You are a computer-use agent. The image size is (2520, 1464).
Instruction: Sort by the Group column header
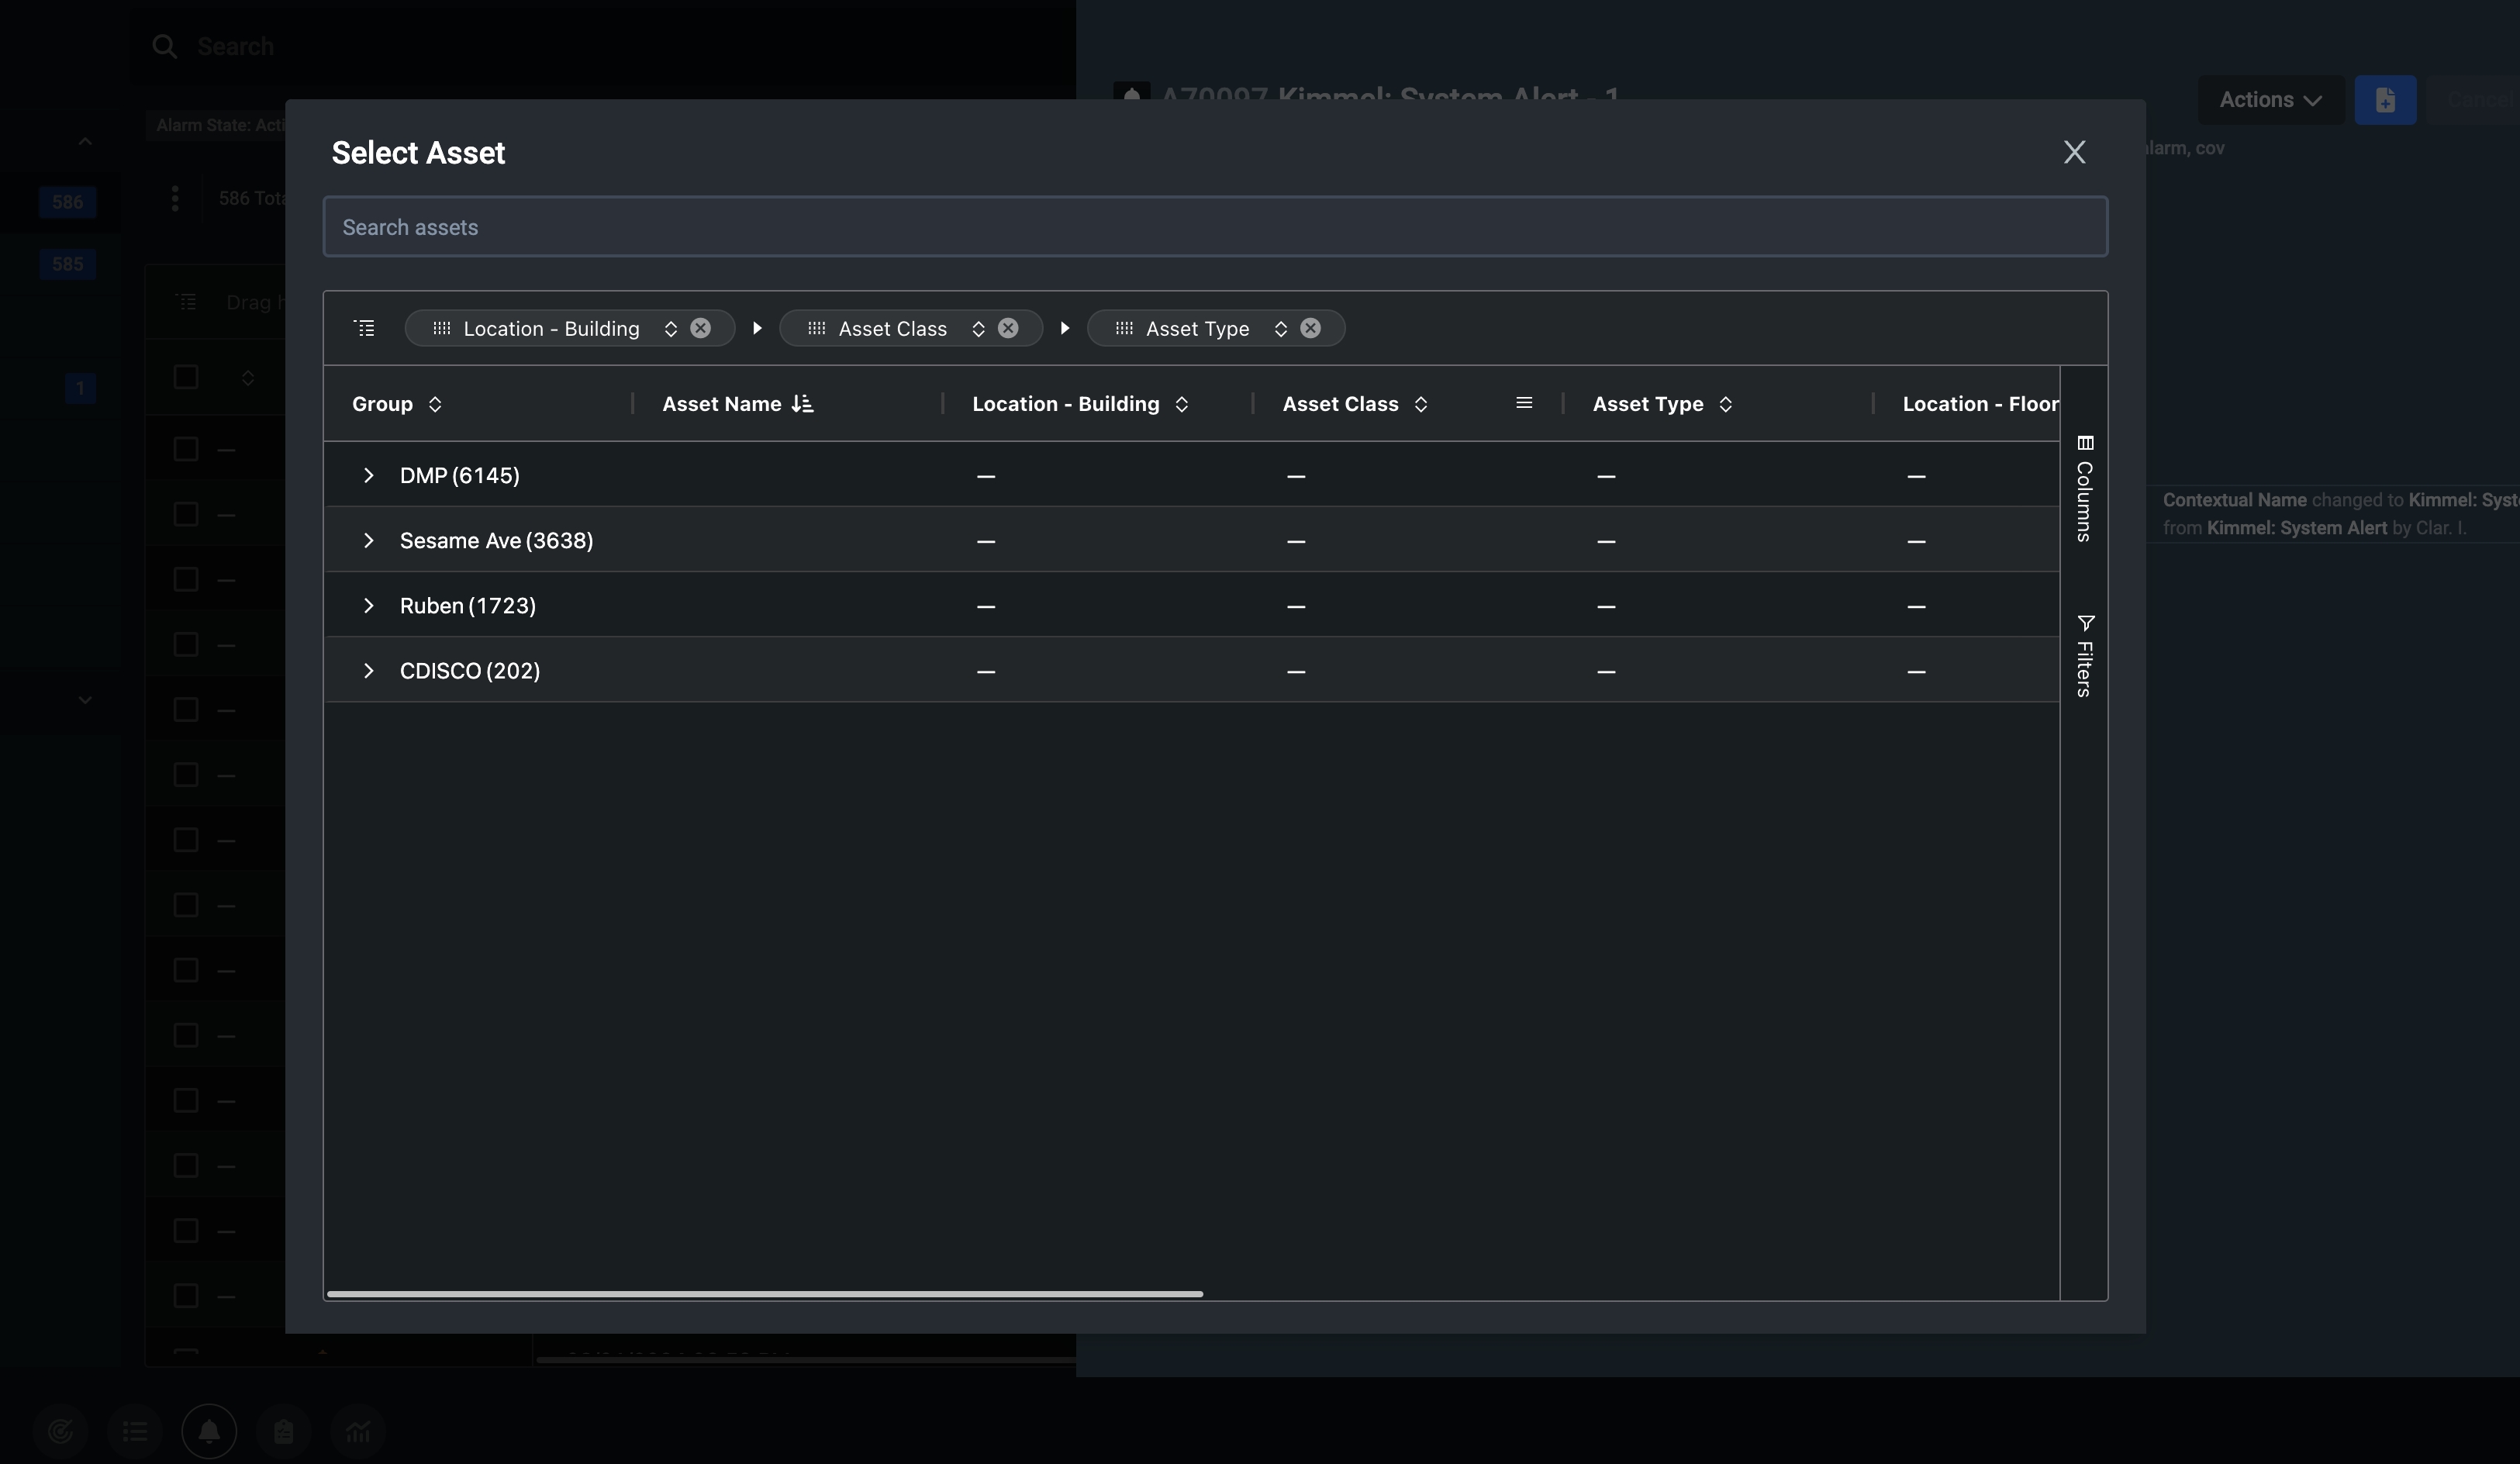(383, 404)
